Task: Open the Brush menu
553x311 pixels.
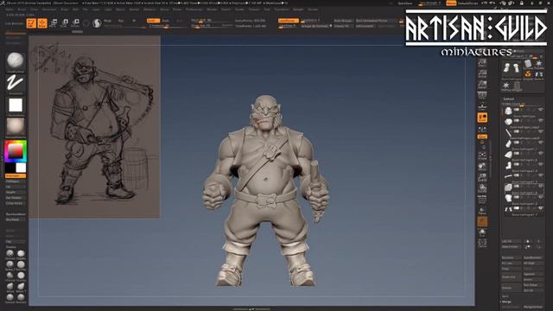Action: [x=22, y=10]
